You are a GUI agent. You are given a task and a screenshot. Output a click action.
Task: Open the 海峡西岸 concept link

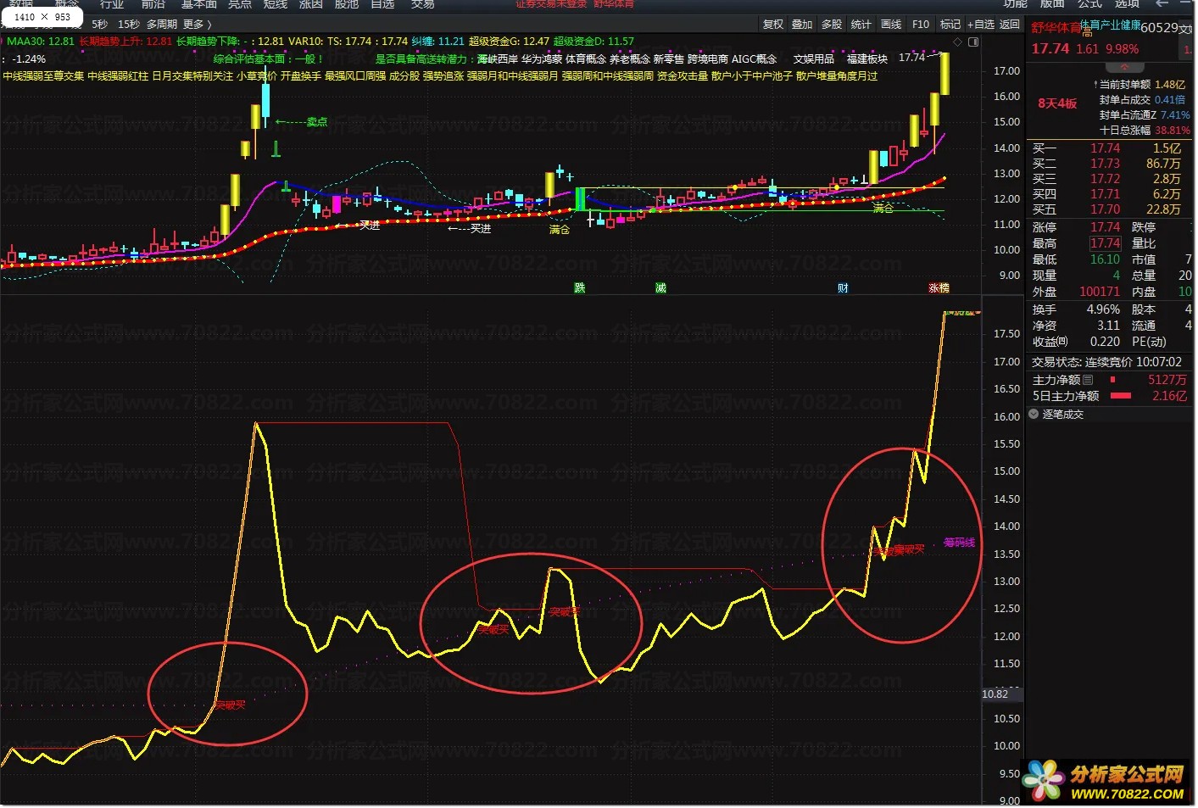point(497,59)
